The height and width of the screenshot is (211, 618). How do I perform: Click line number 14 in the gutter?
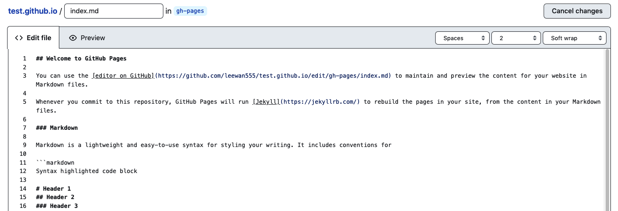23,188
